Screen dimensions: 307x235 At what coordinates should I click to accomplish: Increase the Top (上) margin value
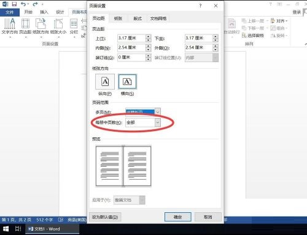pyautogui.click(x=148, y=36)
